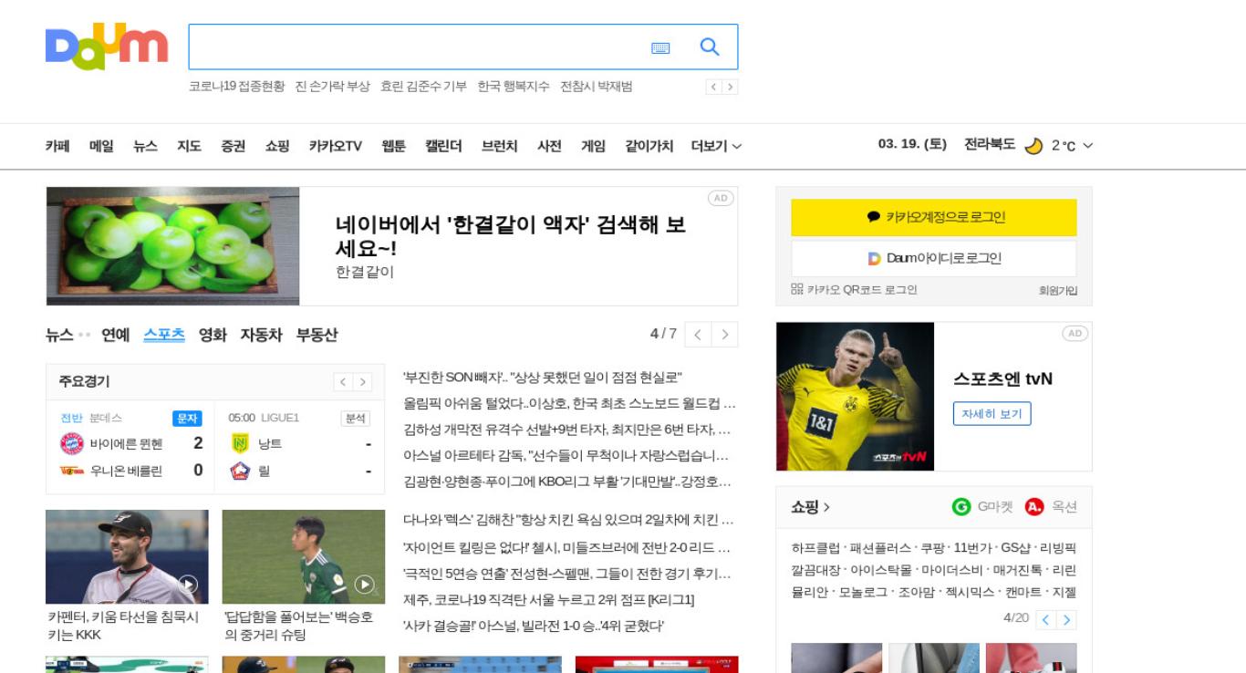Go to next shopping page
Image resolution: width=1246 pixels, height=673 pixels.
tap(1066, 620)
